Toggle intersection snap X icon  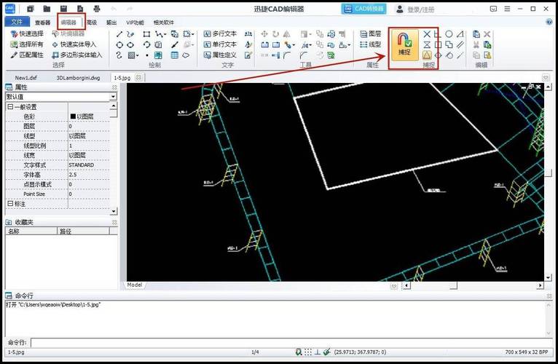tap(427, 34)
